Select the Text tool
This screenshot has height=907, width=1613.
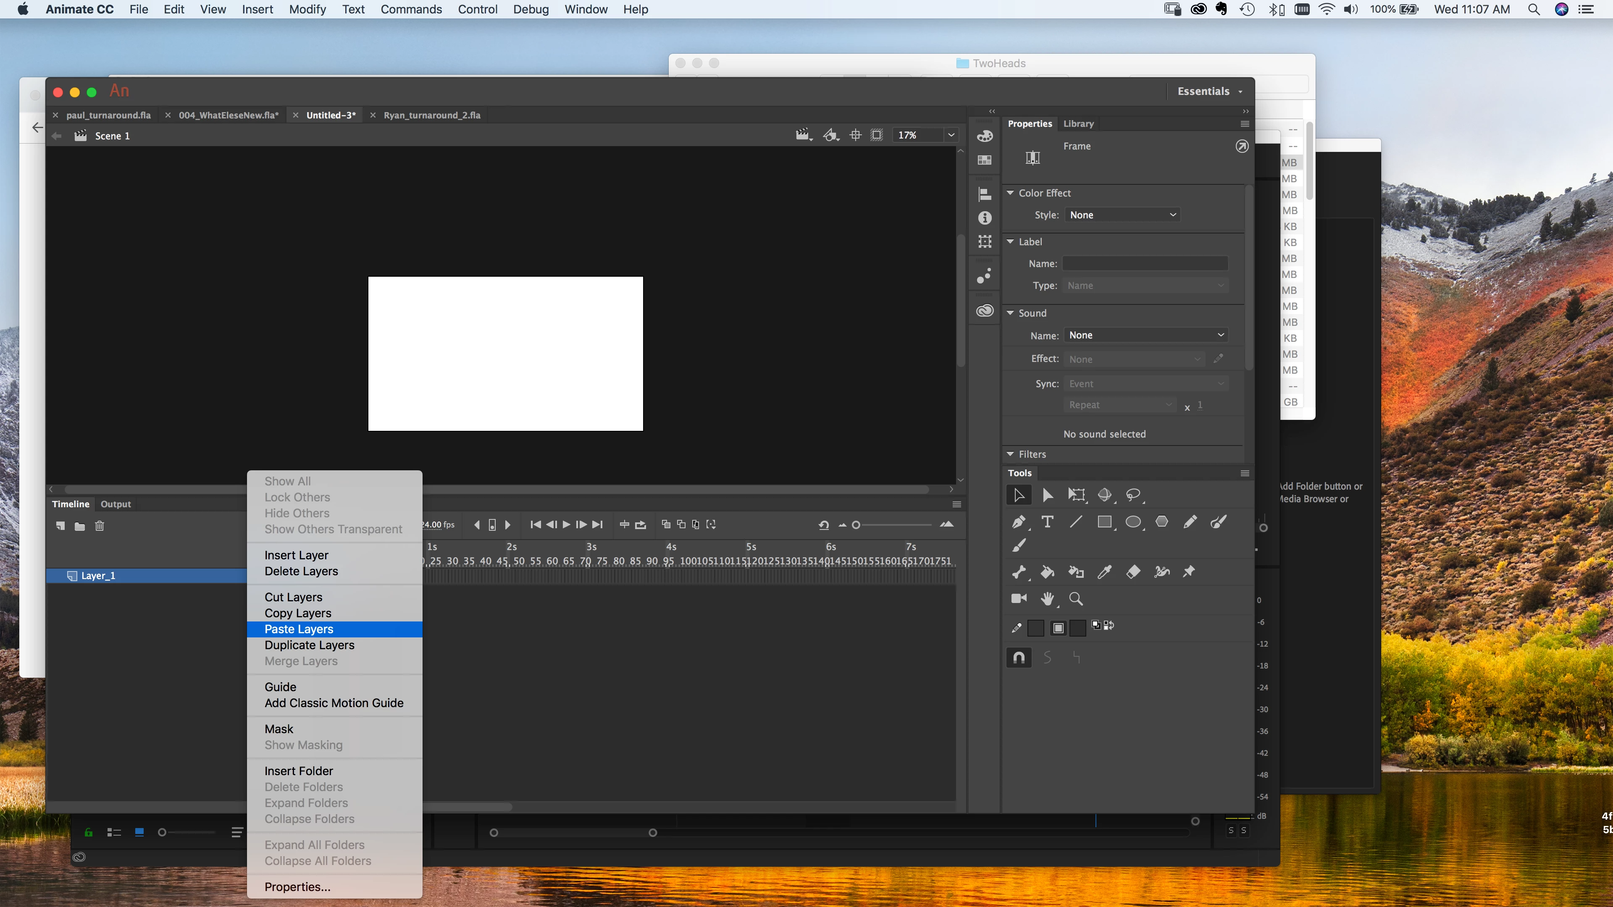[x=1047, y=522]
